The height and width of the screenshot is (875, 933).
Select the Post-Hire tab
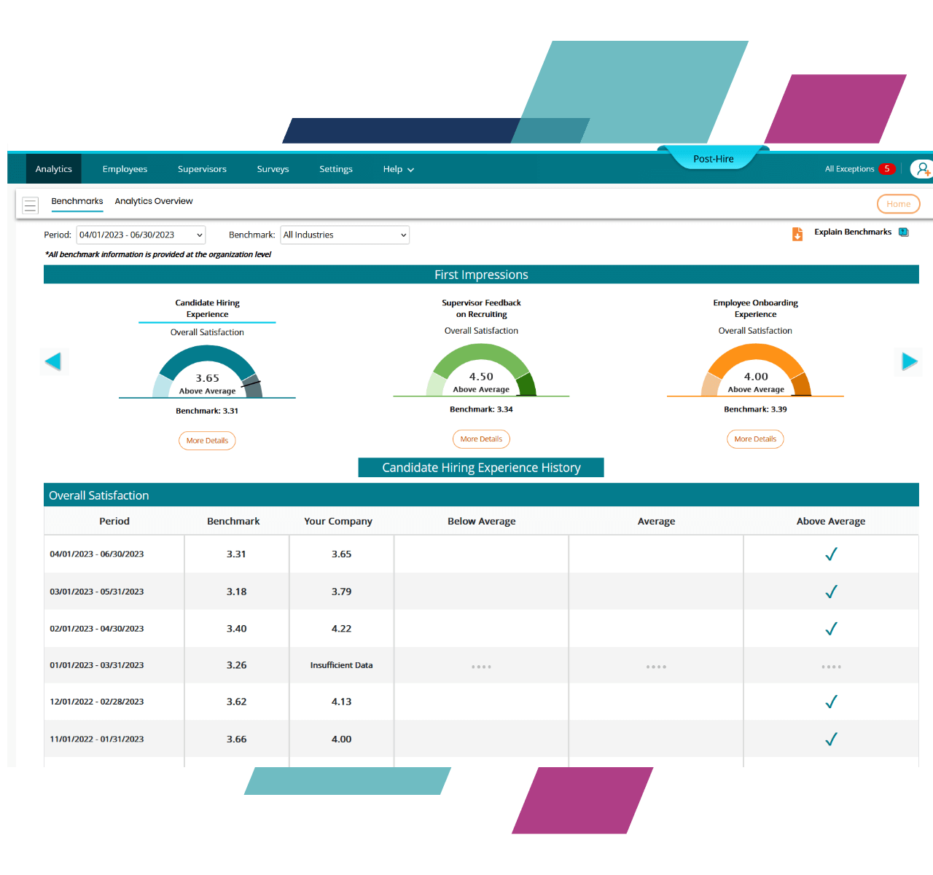coord(713,159)
